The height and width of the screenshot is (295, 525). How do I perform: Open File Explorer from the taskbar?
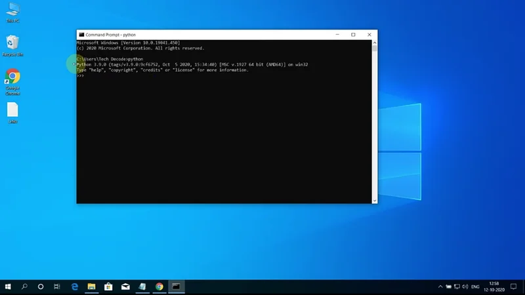pos(92,286)
